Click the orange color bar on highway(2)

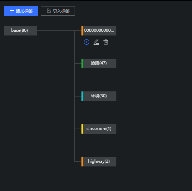(x=82, y=162)
